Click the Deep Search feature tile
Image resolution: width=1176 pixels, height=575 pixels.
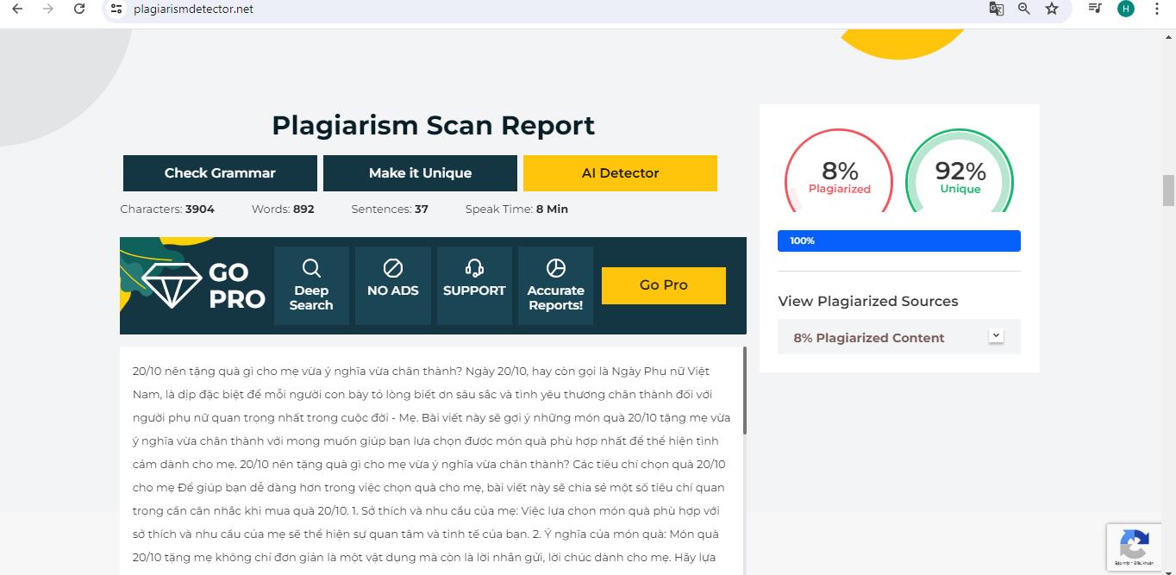point(311,285)
